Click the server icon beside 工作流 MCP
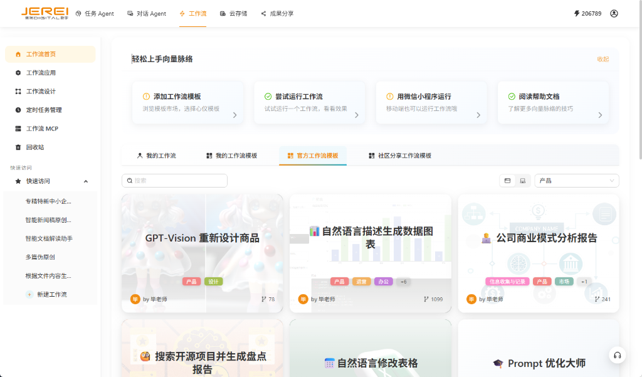 tap(18, 129)
